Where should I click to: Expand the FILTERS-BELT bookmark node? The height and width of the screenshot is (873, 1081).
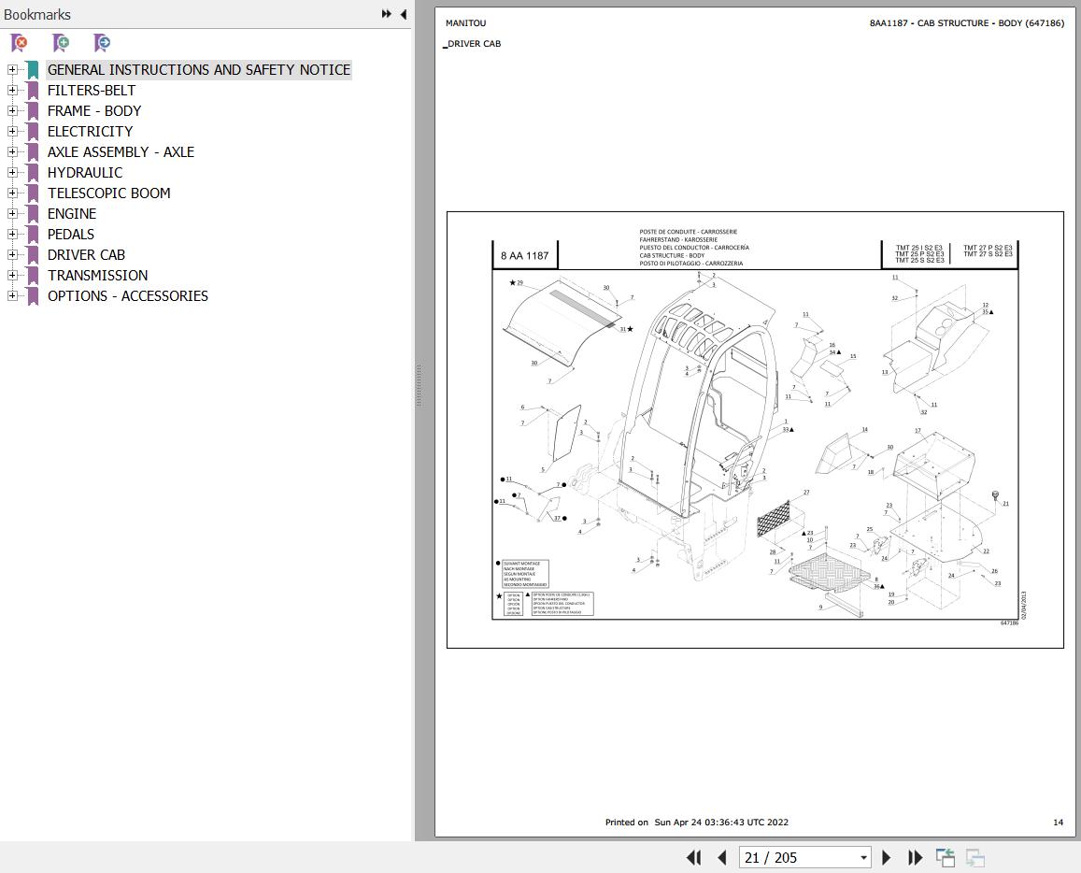[x=12, y=91]
